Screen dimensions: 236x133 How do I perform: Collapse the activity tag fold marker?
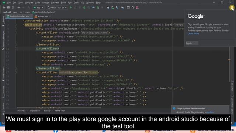pos(16,29)
